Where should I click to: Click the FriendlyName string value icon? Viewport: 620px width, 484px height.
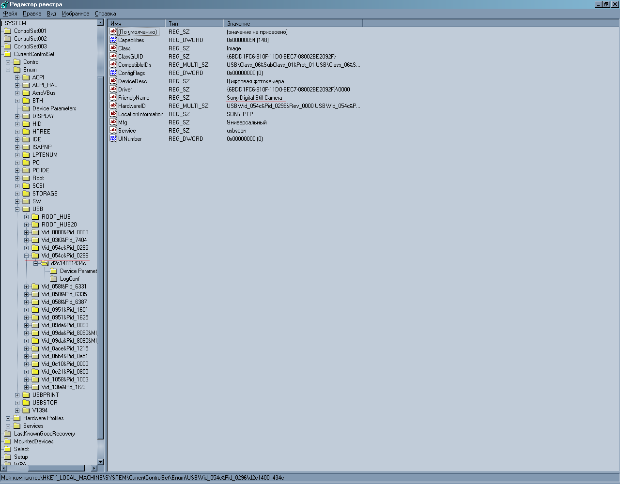[113, 98]
